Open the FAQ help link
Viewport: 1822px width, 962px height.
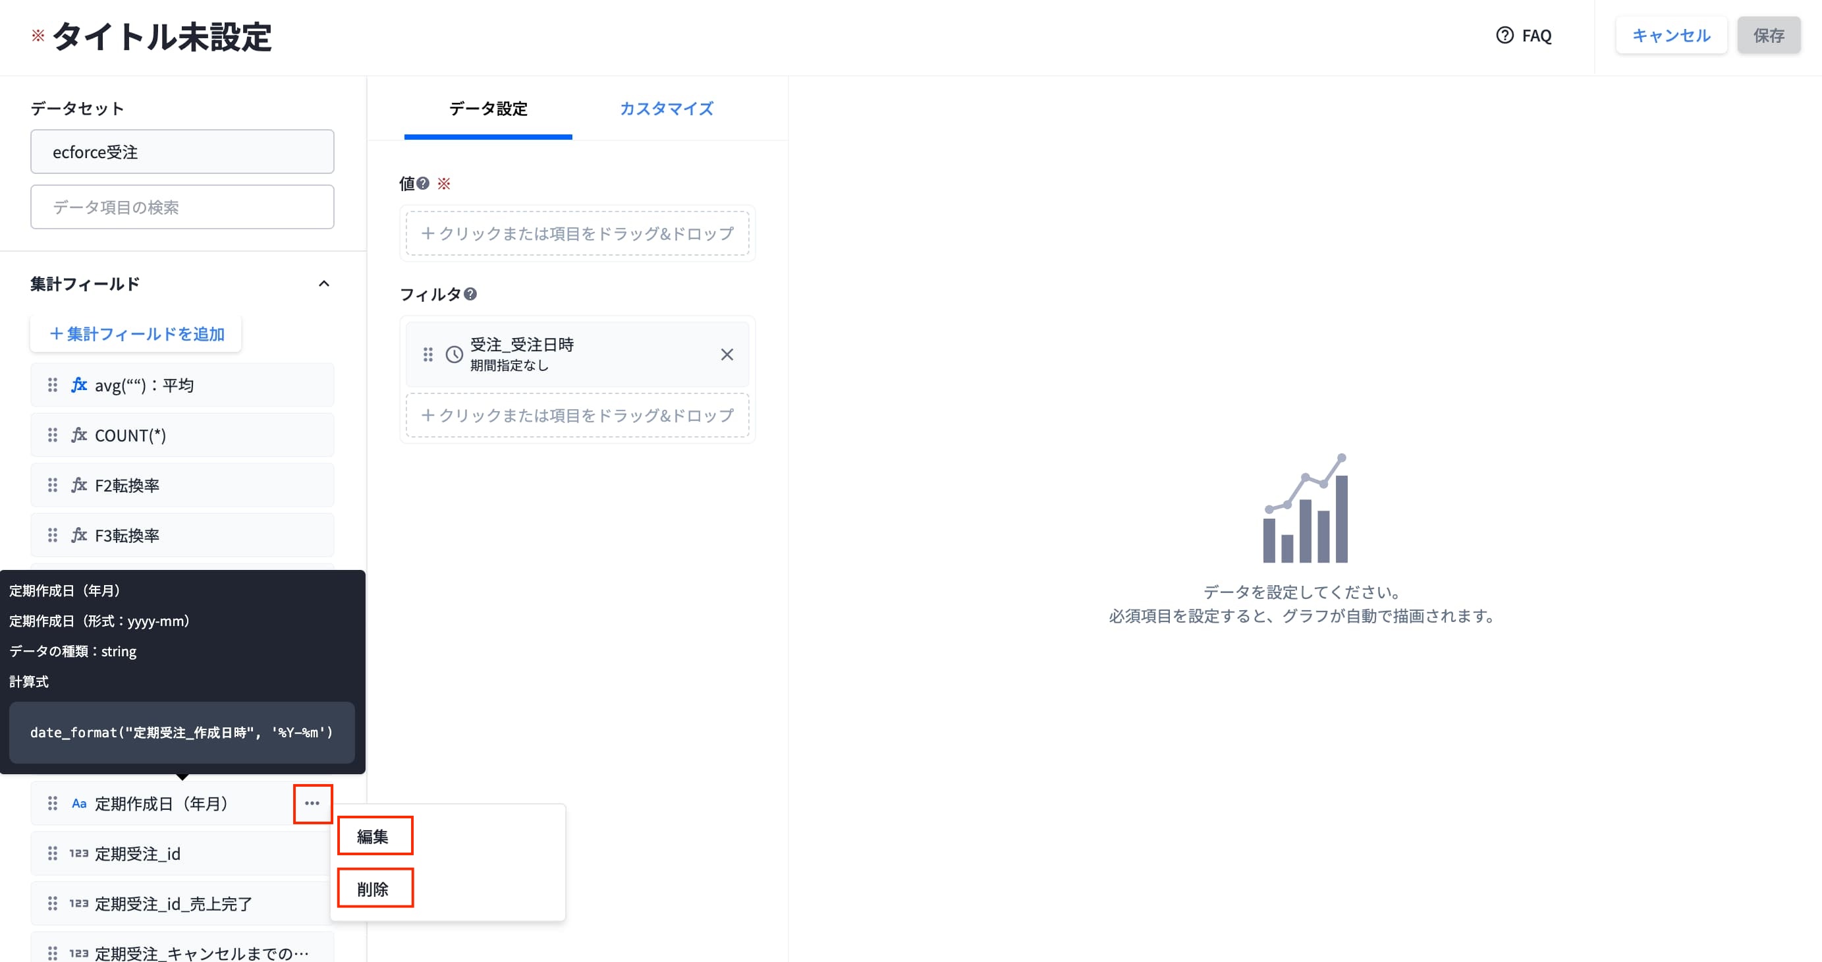[x=1524, y=36]
